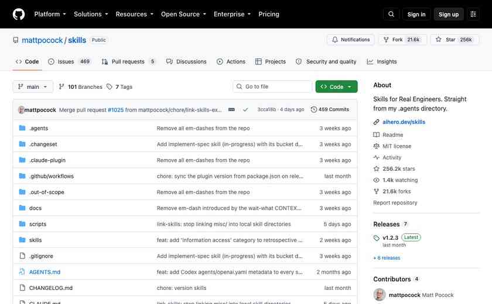Click the skills folder icon
The image size is (492, 304).
coord(22,240)
